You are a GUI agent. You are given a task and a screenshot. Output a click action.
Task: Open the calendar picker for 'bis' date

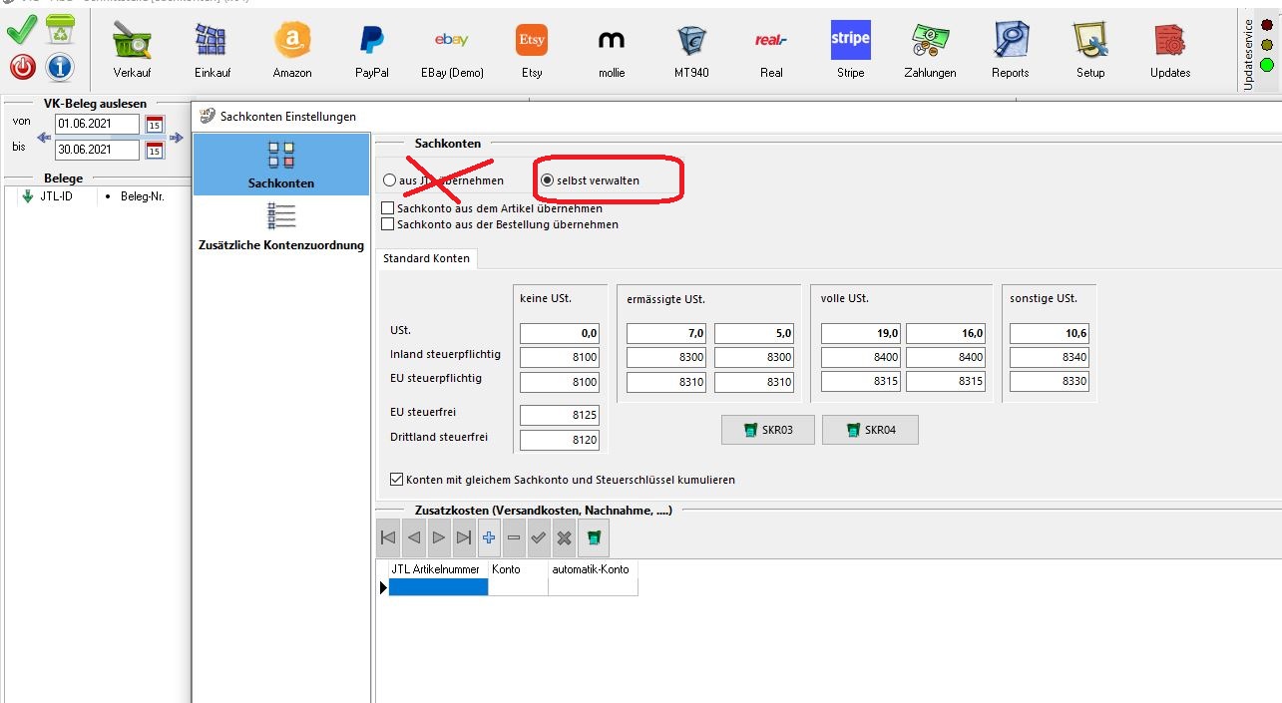point(155,151)
